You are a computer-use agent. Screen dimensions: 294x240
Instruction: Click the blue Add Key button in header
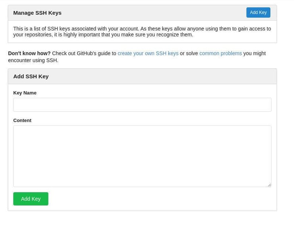pos(258,13)
